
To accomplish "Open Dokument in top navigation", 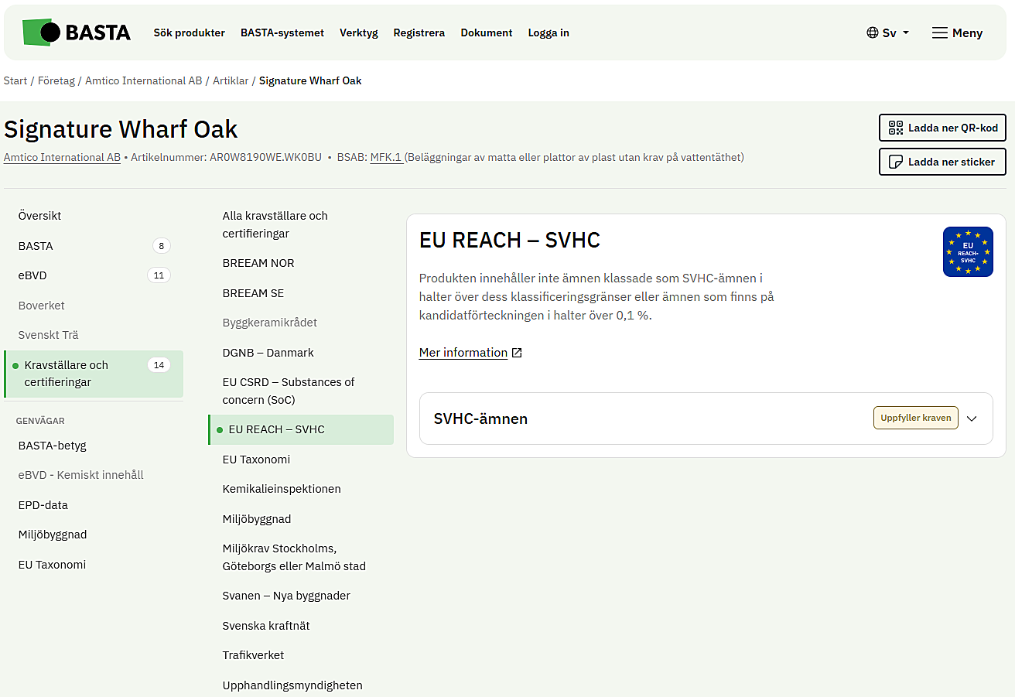I will click(487, 32).
